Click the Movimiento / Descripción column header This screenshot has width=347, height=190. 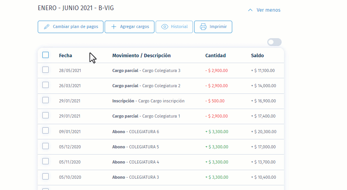tap(142, 56)
